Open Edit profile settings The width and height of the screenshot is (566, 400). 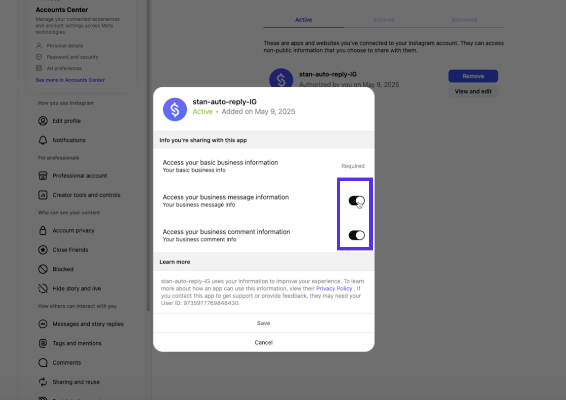(x=67, y=121)
